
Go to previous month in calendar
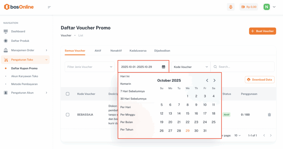coord(207,80)
